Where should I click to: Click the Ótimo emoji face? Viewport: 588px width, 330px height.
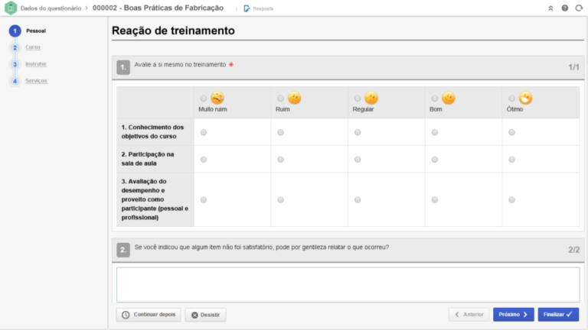click(x=525, y=98)
